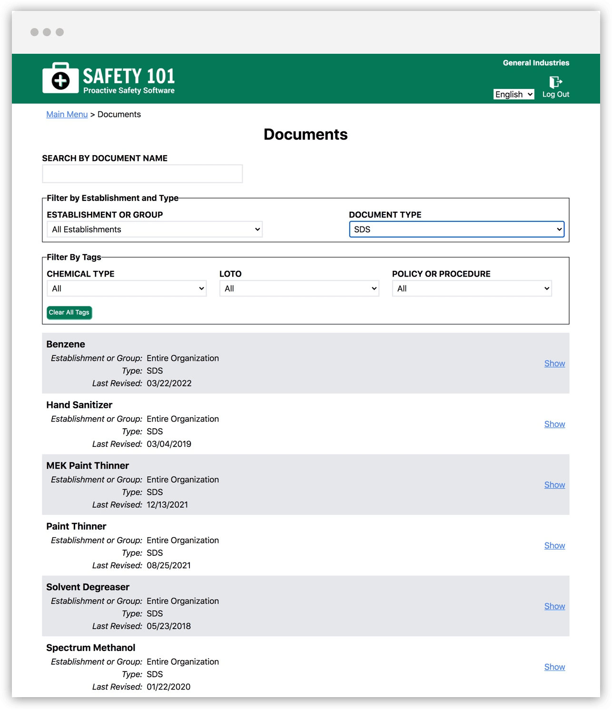This screenshot has height=710, width=612.
Task: Go to Main Menu breadcrumb link
Action: 67,114
